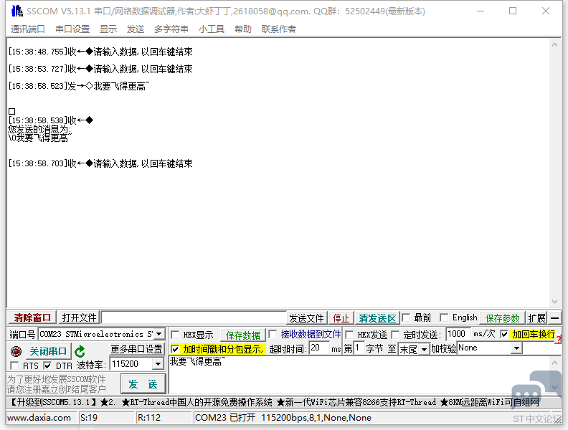The image size is (568, 430).
Task: Open the 通讯端口 menu
Action: 27,29
